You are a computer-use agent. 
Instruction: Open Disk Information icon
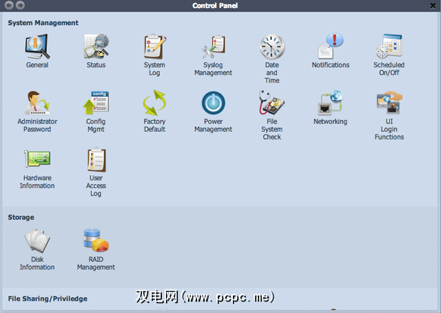click(37, 241)
